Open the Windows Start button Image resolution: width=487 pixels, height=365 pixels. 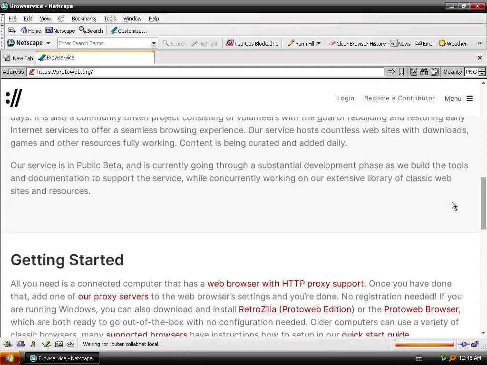pyautogui.click(x=10, y=358)
